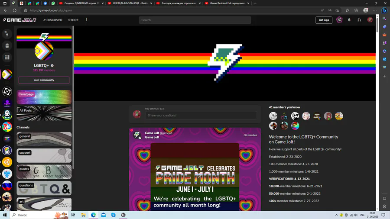Open the support channel

click(x=44, y=155)
